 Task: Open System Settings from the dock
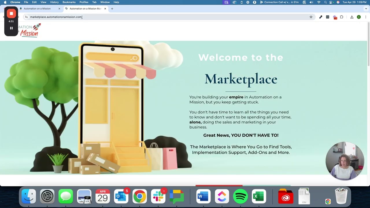coord(47,196)
